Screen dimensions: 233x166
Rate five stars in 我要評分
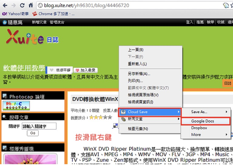[110, 117]
